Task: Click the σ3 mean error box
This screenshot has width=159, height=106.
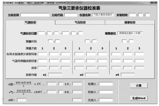Action: (128, 75)
